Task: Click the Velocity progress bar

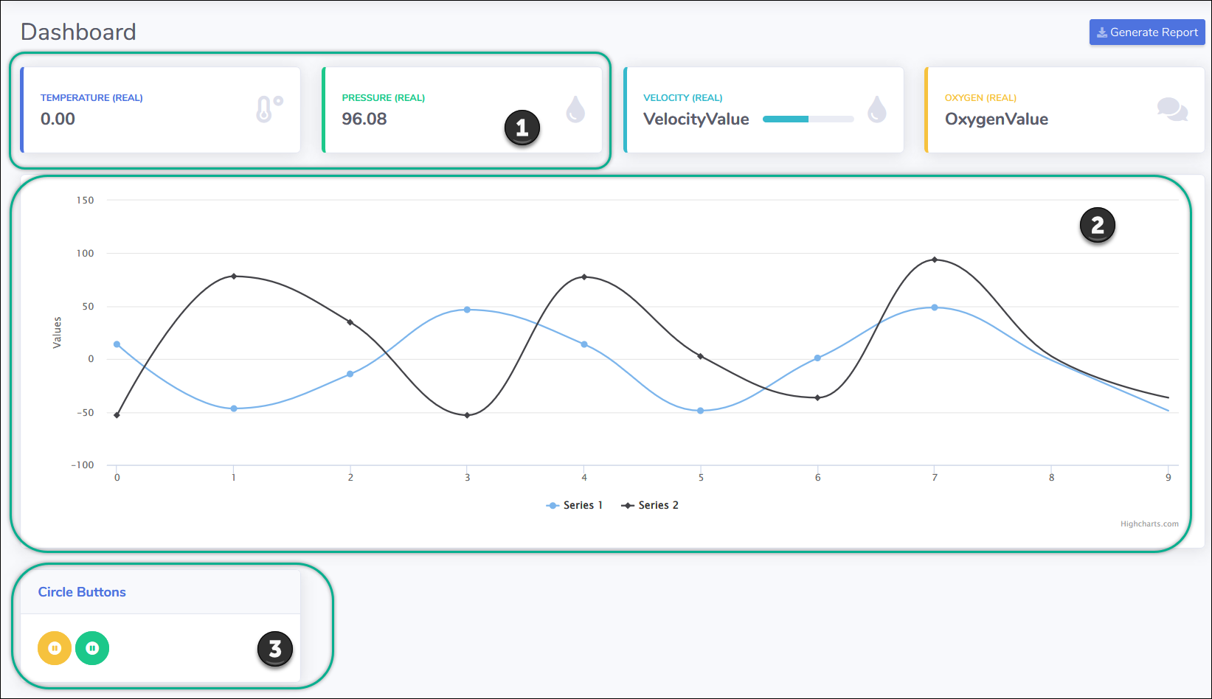Action: 808,119
